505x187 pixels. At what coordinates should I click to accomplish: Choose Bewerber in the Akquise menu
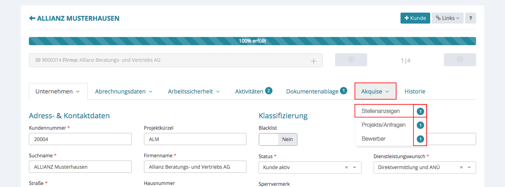pos(373,139)
